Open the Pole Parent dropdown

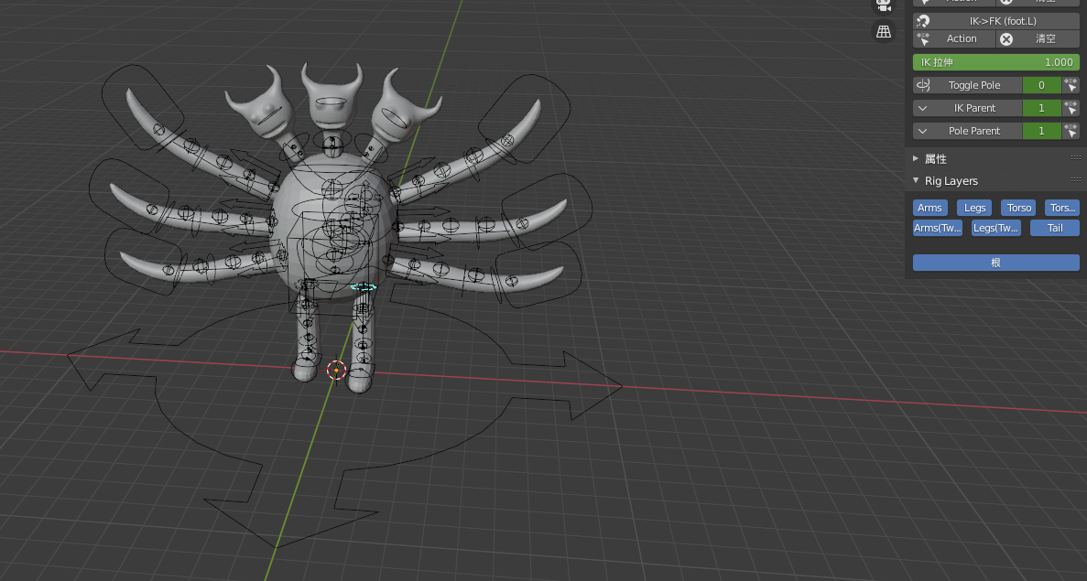(967, 131)
